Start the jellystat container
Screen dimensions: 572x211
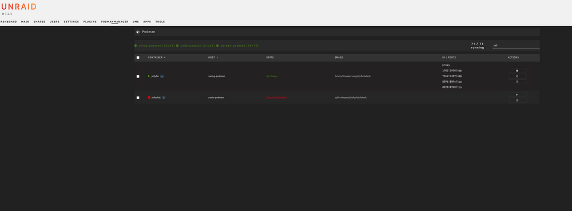point(517,95)
